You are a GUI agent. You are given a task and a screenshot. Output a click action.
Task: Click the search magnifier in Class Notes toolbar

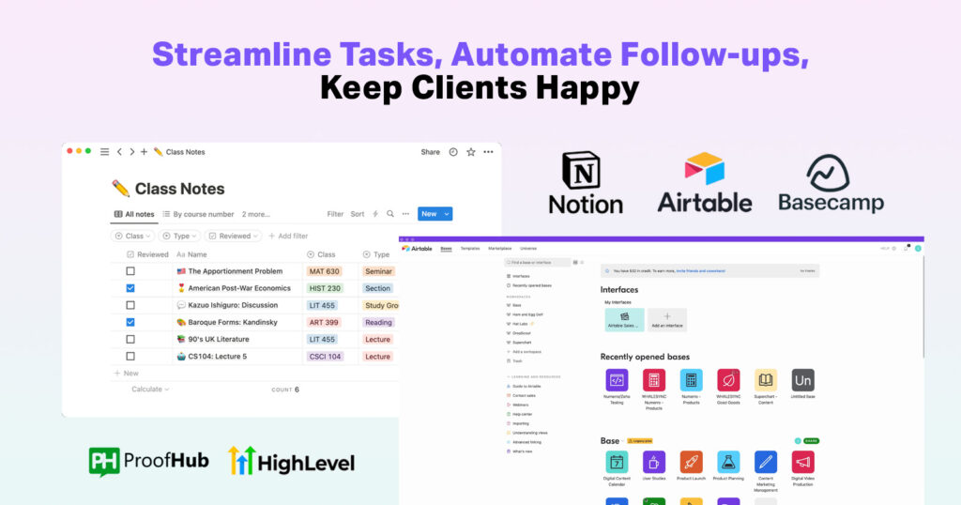point(390,214)
